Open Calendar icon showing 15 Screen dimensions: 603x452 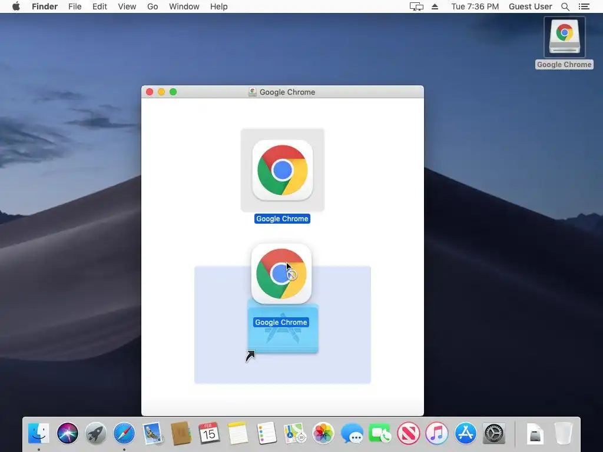[209, 433]
